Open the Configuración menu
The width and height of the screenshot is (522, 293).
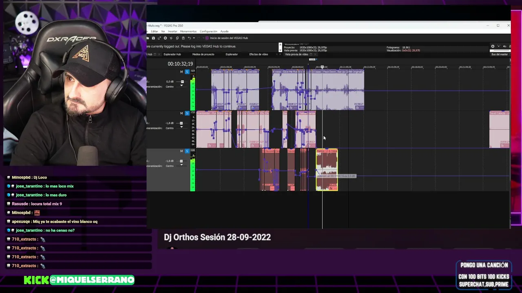tap(208, 31)
